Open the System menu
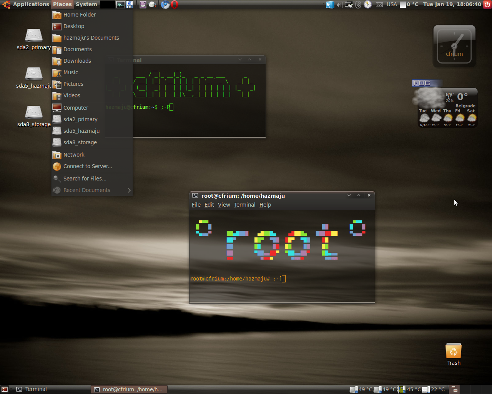This screenshot has width=492, height=394. pos(86,5)
